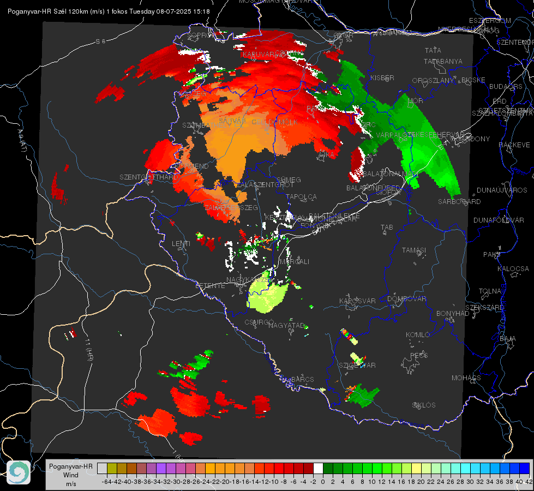Click the LETENYE city label
534x491 pixels.
[210, 285]
